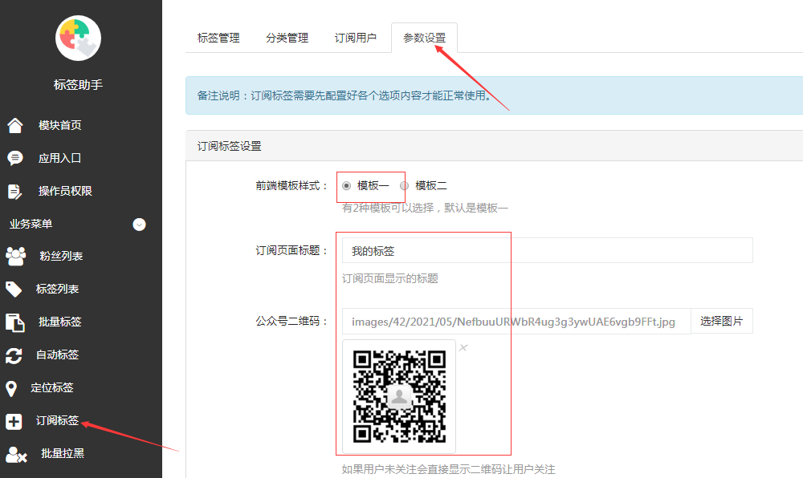The height and width of the screenshot is (478, 803).
Task: Remove the QR code image with the X
Action: point(463,347)
